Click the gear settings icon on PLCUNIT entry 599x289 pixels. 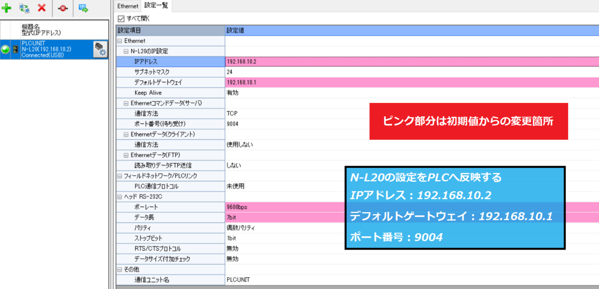tap(100, 49)
